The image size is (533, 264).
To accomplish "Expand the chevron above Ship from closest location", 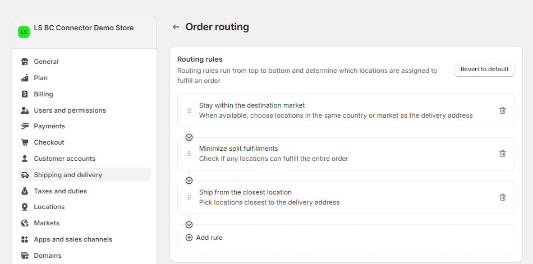I will click(189, 180).
